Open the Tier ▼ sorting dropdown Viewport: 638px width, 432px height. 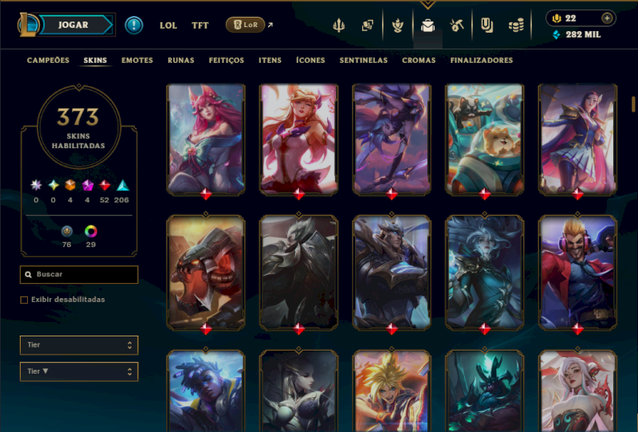coord(79,371)
